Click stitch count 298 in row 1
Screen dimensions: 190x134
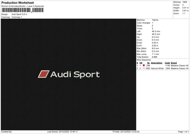point(148,65)
